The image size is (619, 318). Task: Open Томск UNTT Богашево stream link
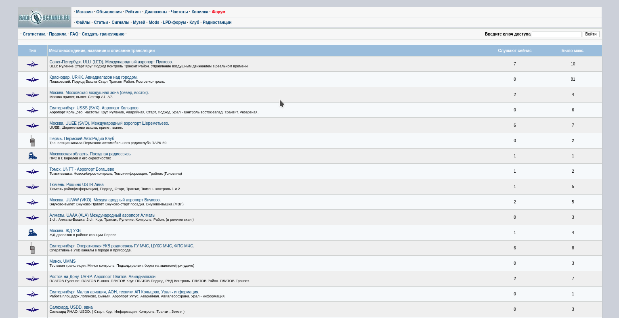(x=82, y=169)
